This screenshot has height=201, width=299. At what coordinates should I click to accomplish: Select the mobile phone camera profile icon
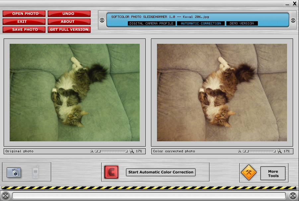(36, 172)
